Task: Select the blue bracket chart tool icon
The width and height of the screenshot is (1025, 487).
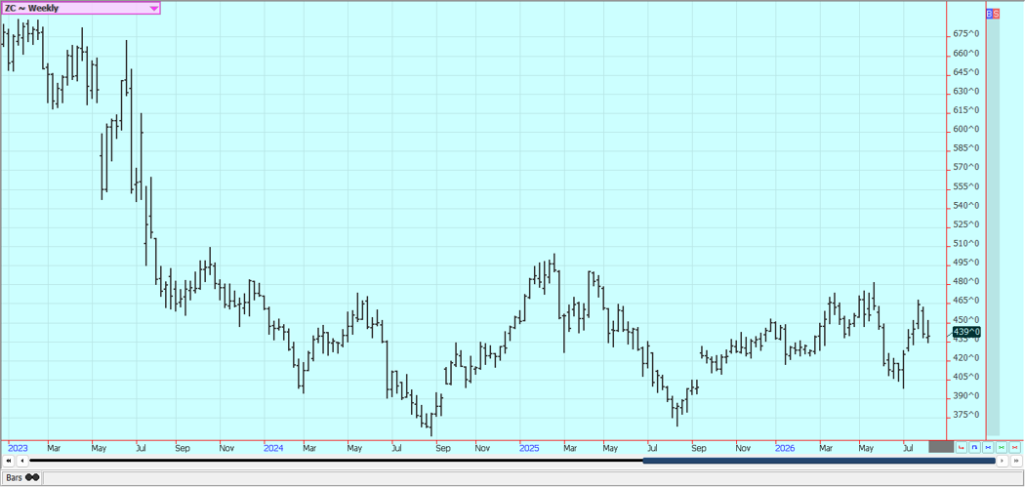Action: click(x=974, y=447)
